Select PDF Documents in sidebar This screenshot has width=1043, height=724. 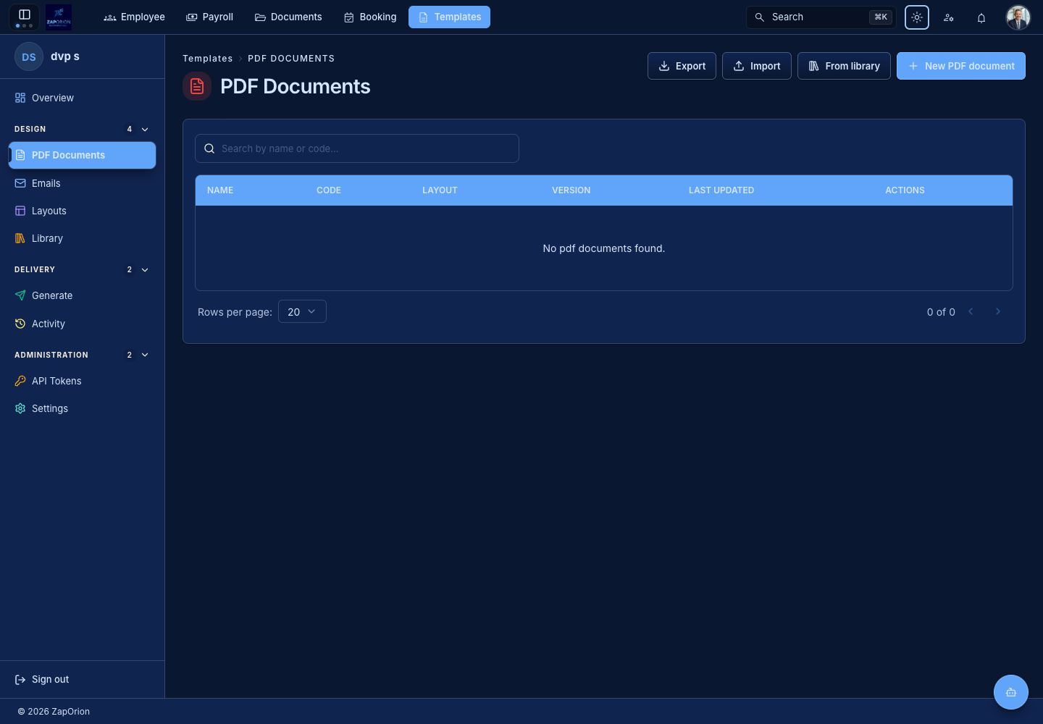(82, 155)
